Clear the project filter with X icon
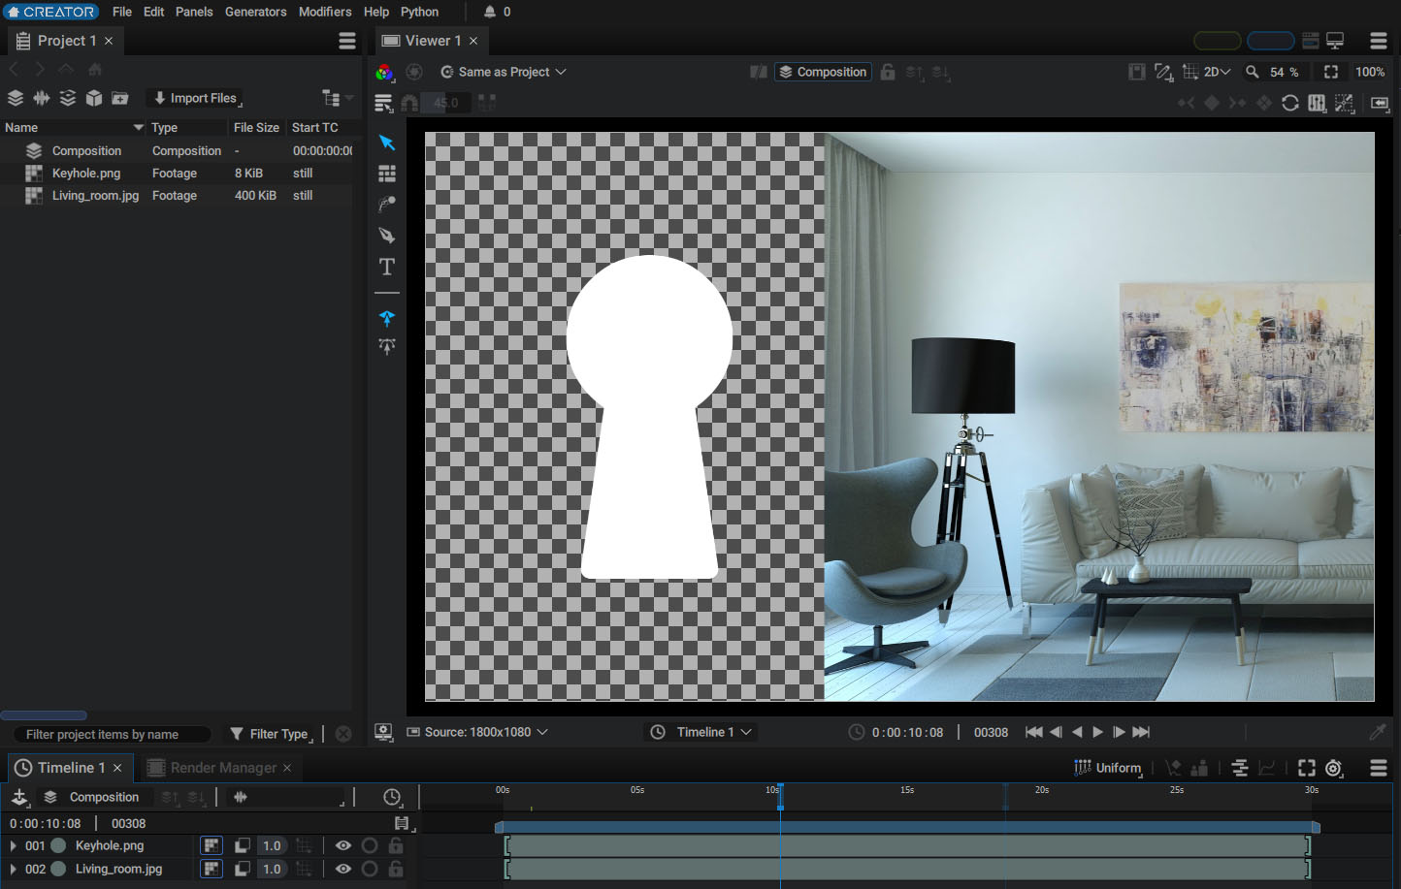1401x889 pixels. point(343,734)
